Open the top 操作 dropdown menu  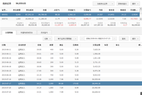[x=135, y=4]
